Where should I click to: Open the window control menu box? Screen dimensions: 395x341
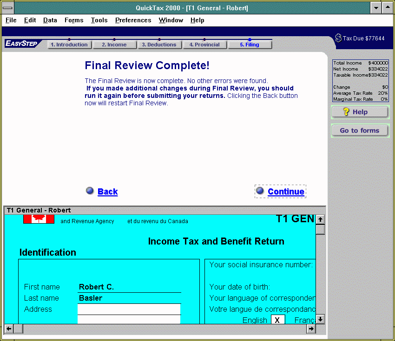[x=8, y=8]
